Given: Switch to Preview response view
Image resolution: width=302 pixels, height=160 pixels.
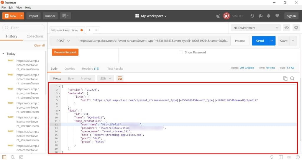Looking at the screenshot, I should [x=86, y=79].
